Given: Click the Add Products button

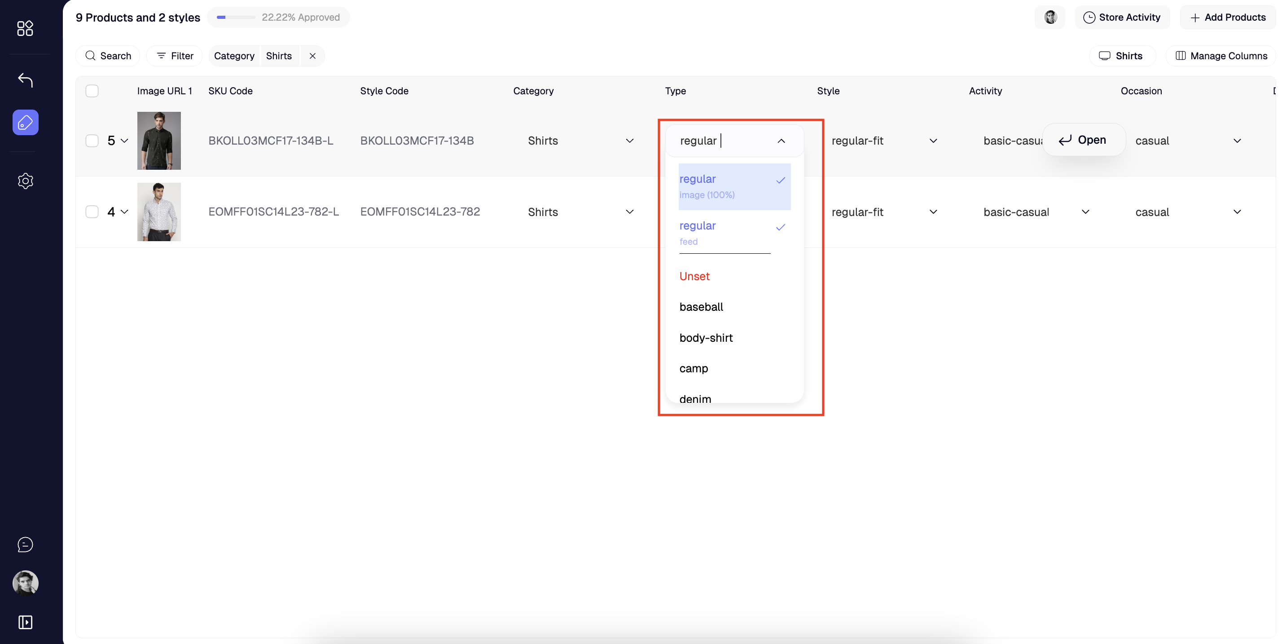Looking at the screenshot, I should (1228, 18).
